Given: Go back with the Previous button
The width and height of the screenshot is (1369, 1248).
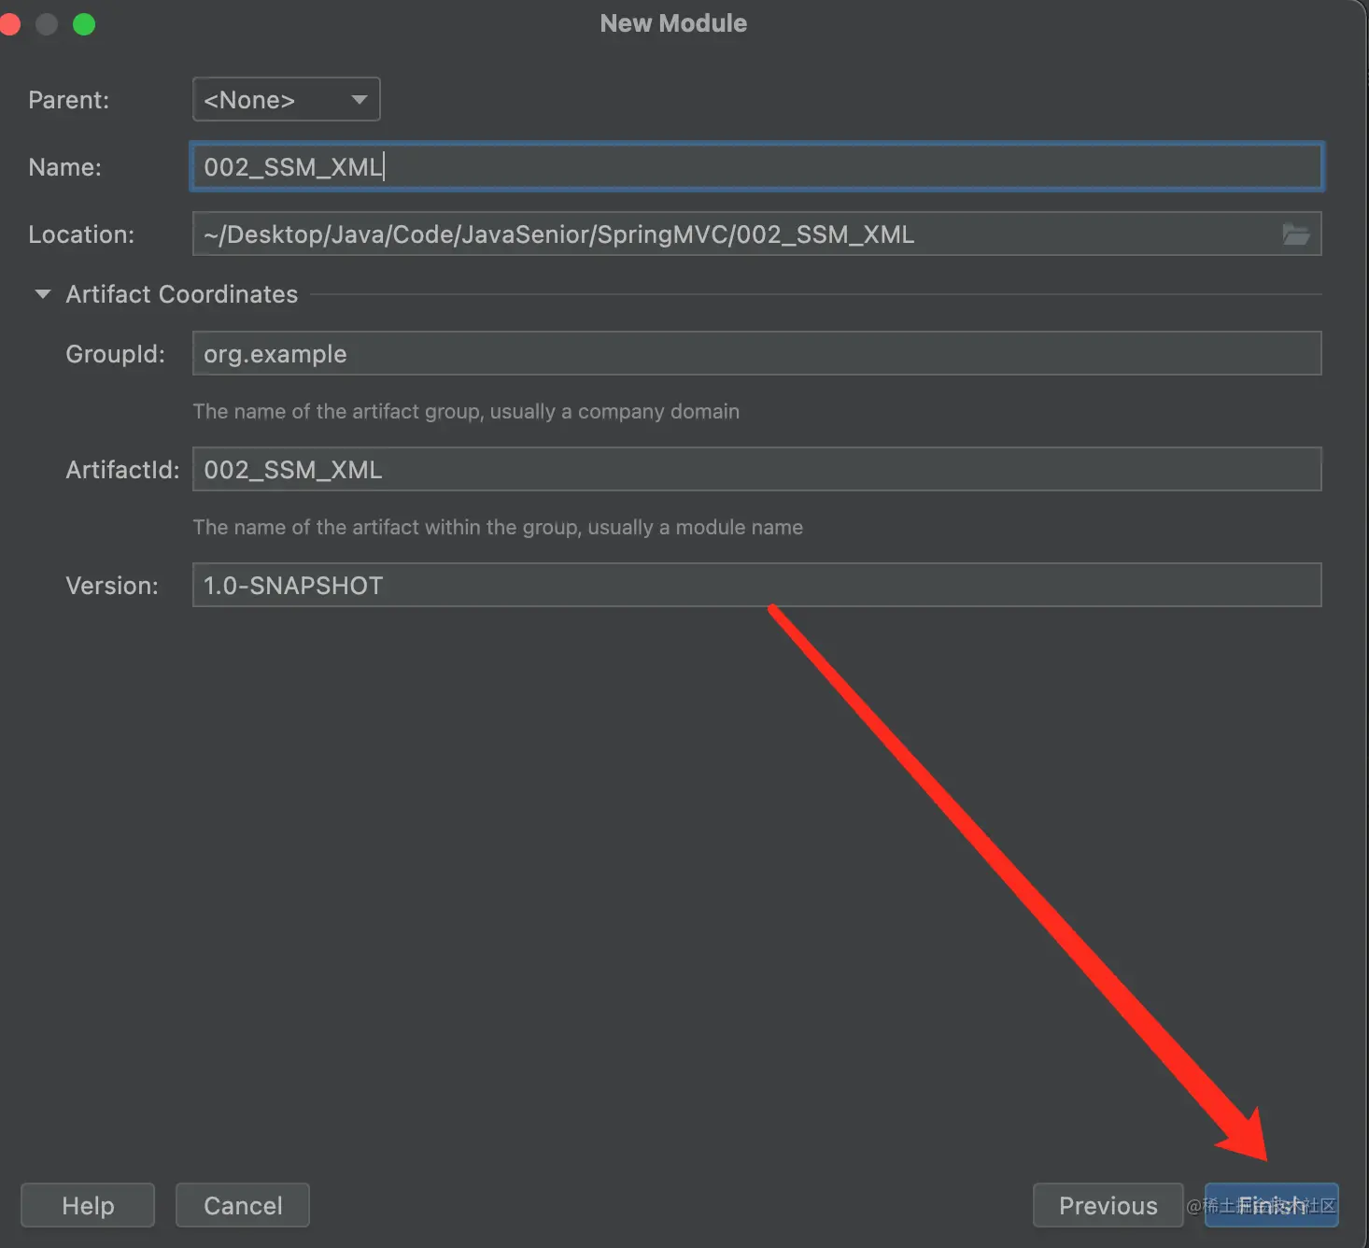Looking at the screenshot, I should coord(1108,1205).
